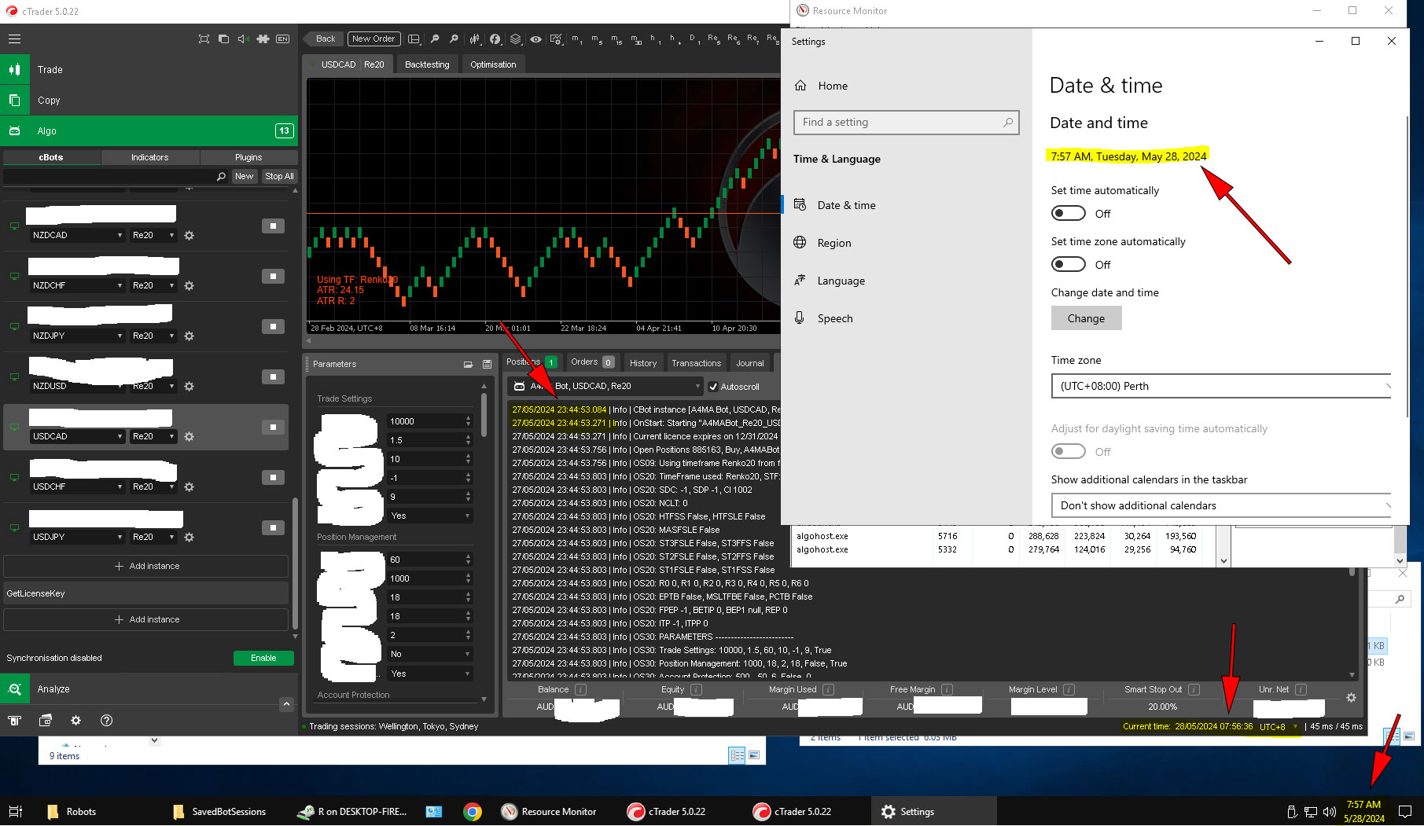Image resolution: width=1424 pixels, height=826 pixels.
Task: Open gear settings for NZDCAD instance
Action: coord(189,235)
